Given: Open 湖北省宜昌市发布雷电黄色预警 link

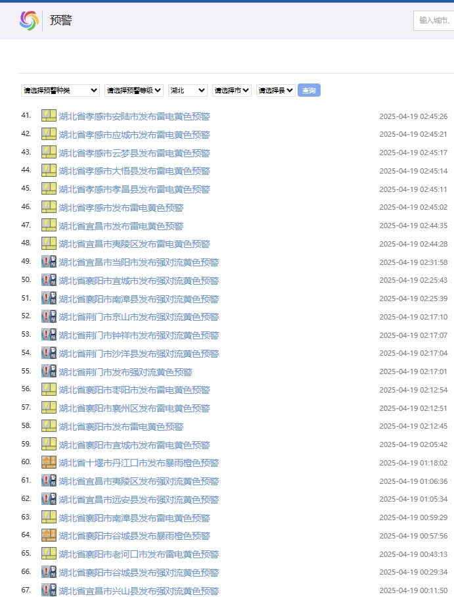Looking at the screenshot, I should (121, 226).
